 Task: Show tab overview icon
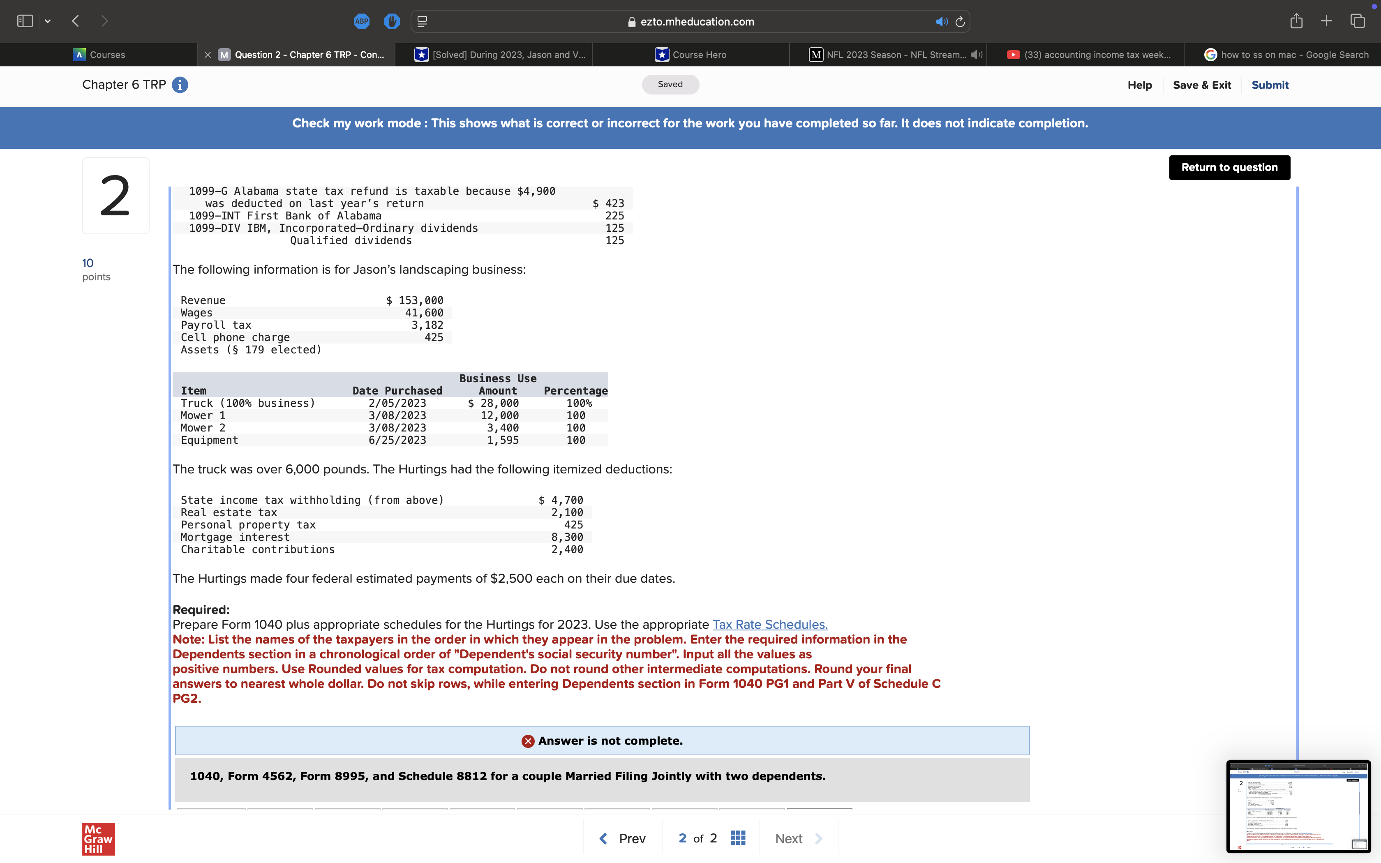[x=1358, y=21]
